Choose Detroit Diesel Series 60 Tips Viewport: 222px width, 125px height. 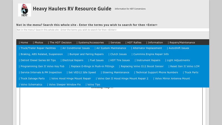point(37,60)
